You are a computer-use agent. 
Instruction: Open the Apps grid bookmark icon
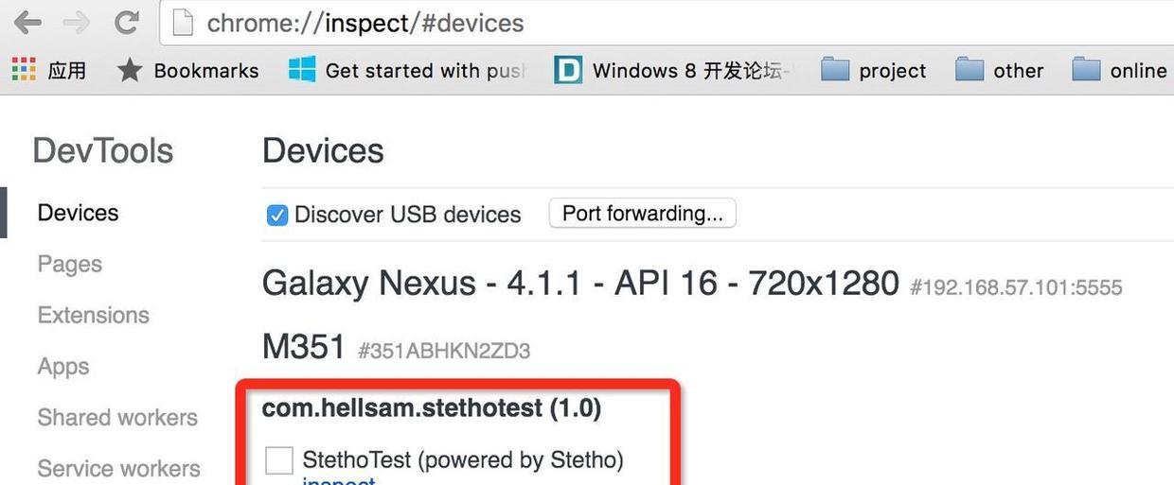point(24,70)
